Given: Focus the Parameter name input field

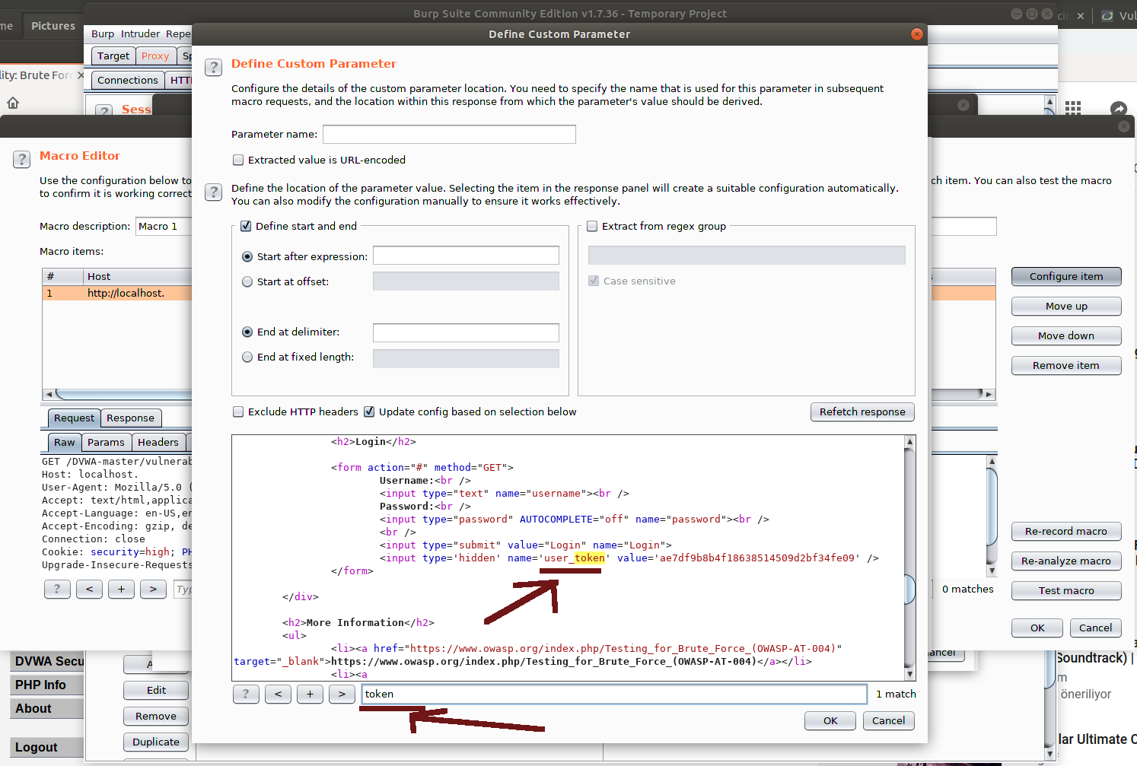Looking at the screenshot, I should coord(449,134).
